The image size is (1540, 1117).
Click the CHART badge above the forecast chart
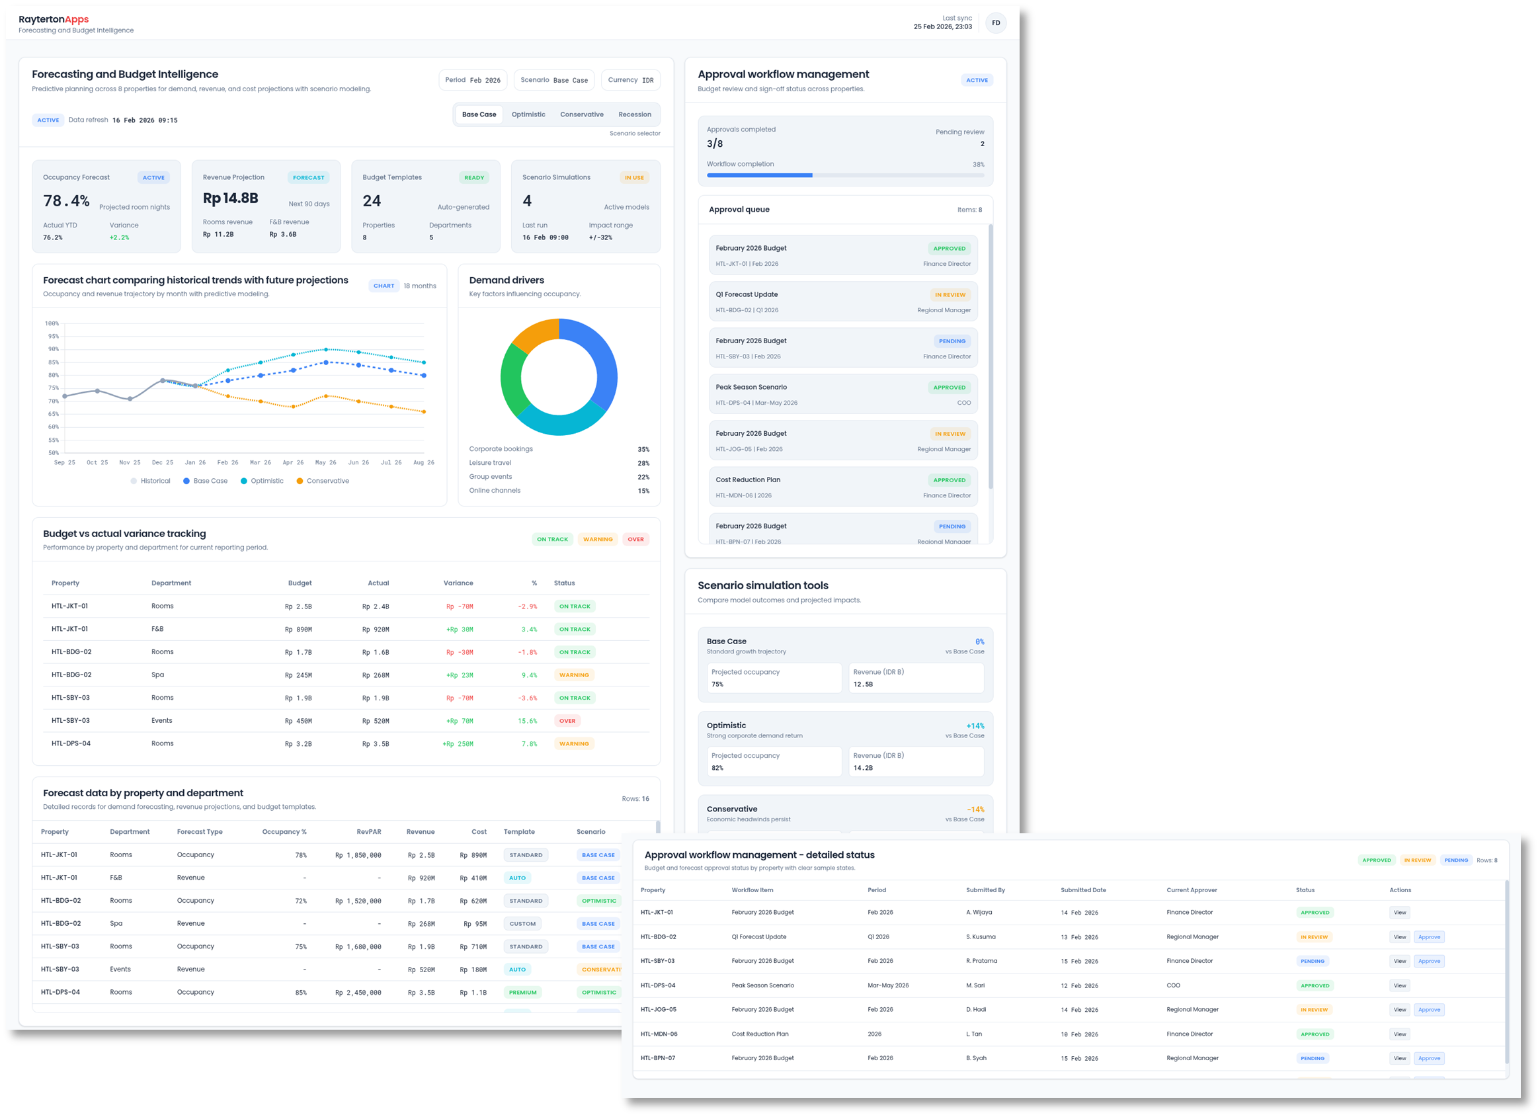(384, 286)
